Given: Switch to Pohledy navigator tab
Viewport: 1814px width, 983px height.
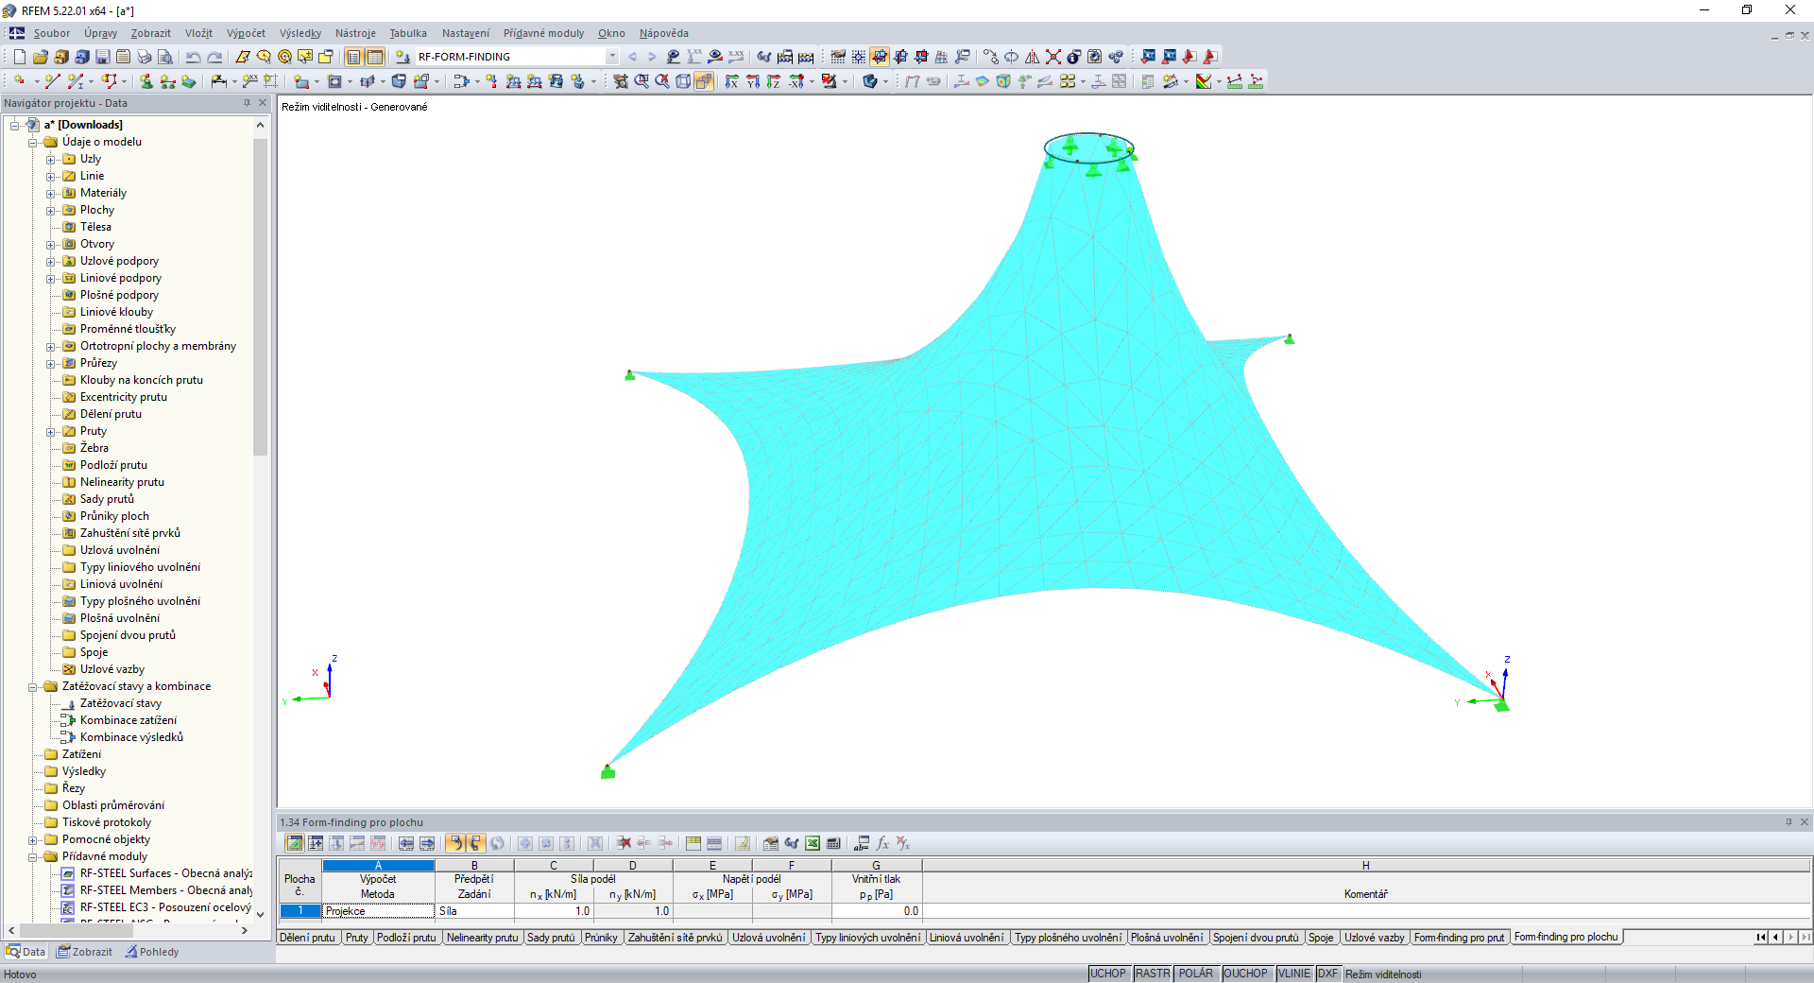Looking at the screenshot, I should click(152, 952).
